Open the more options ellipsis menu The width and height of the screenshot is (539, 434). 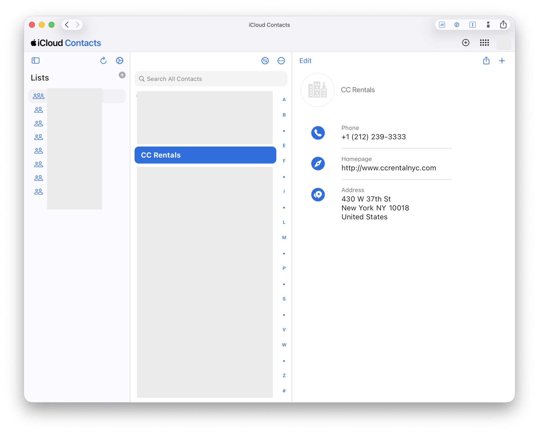281,61
